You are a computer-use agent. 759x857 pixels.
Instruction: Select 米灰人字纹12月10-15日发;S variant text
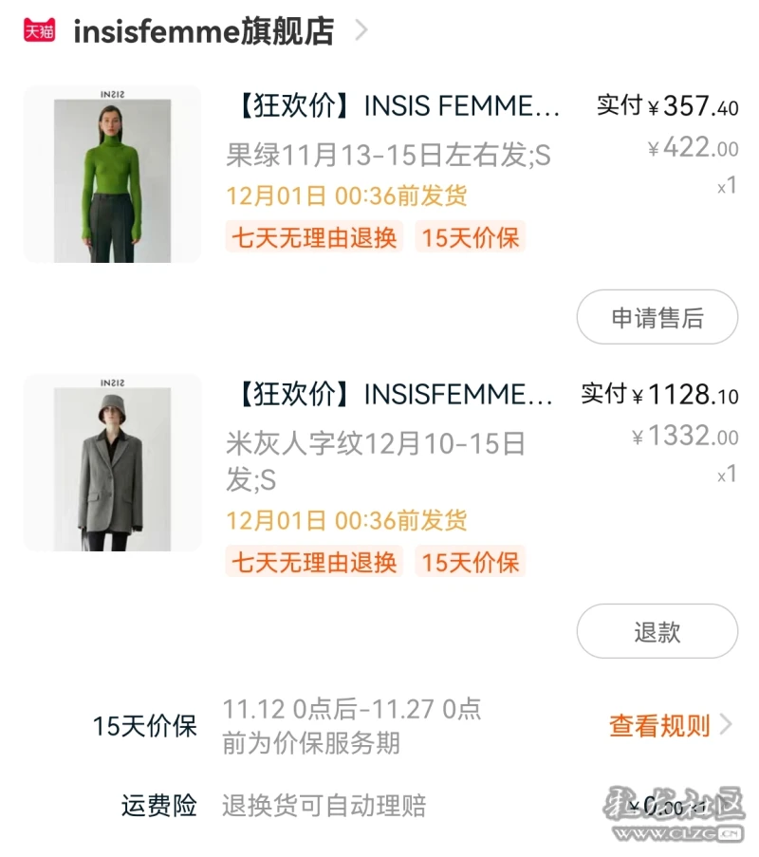[x=376, y=462]
